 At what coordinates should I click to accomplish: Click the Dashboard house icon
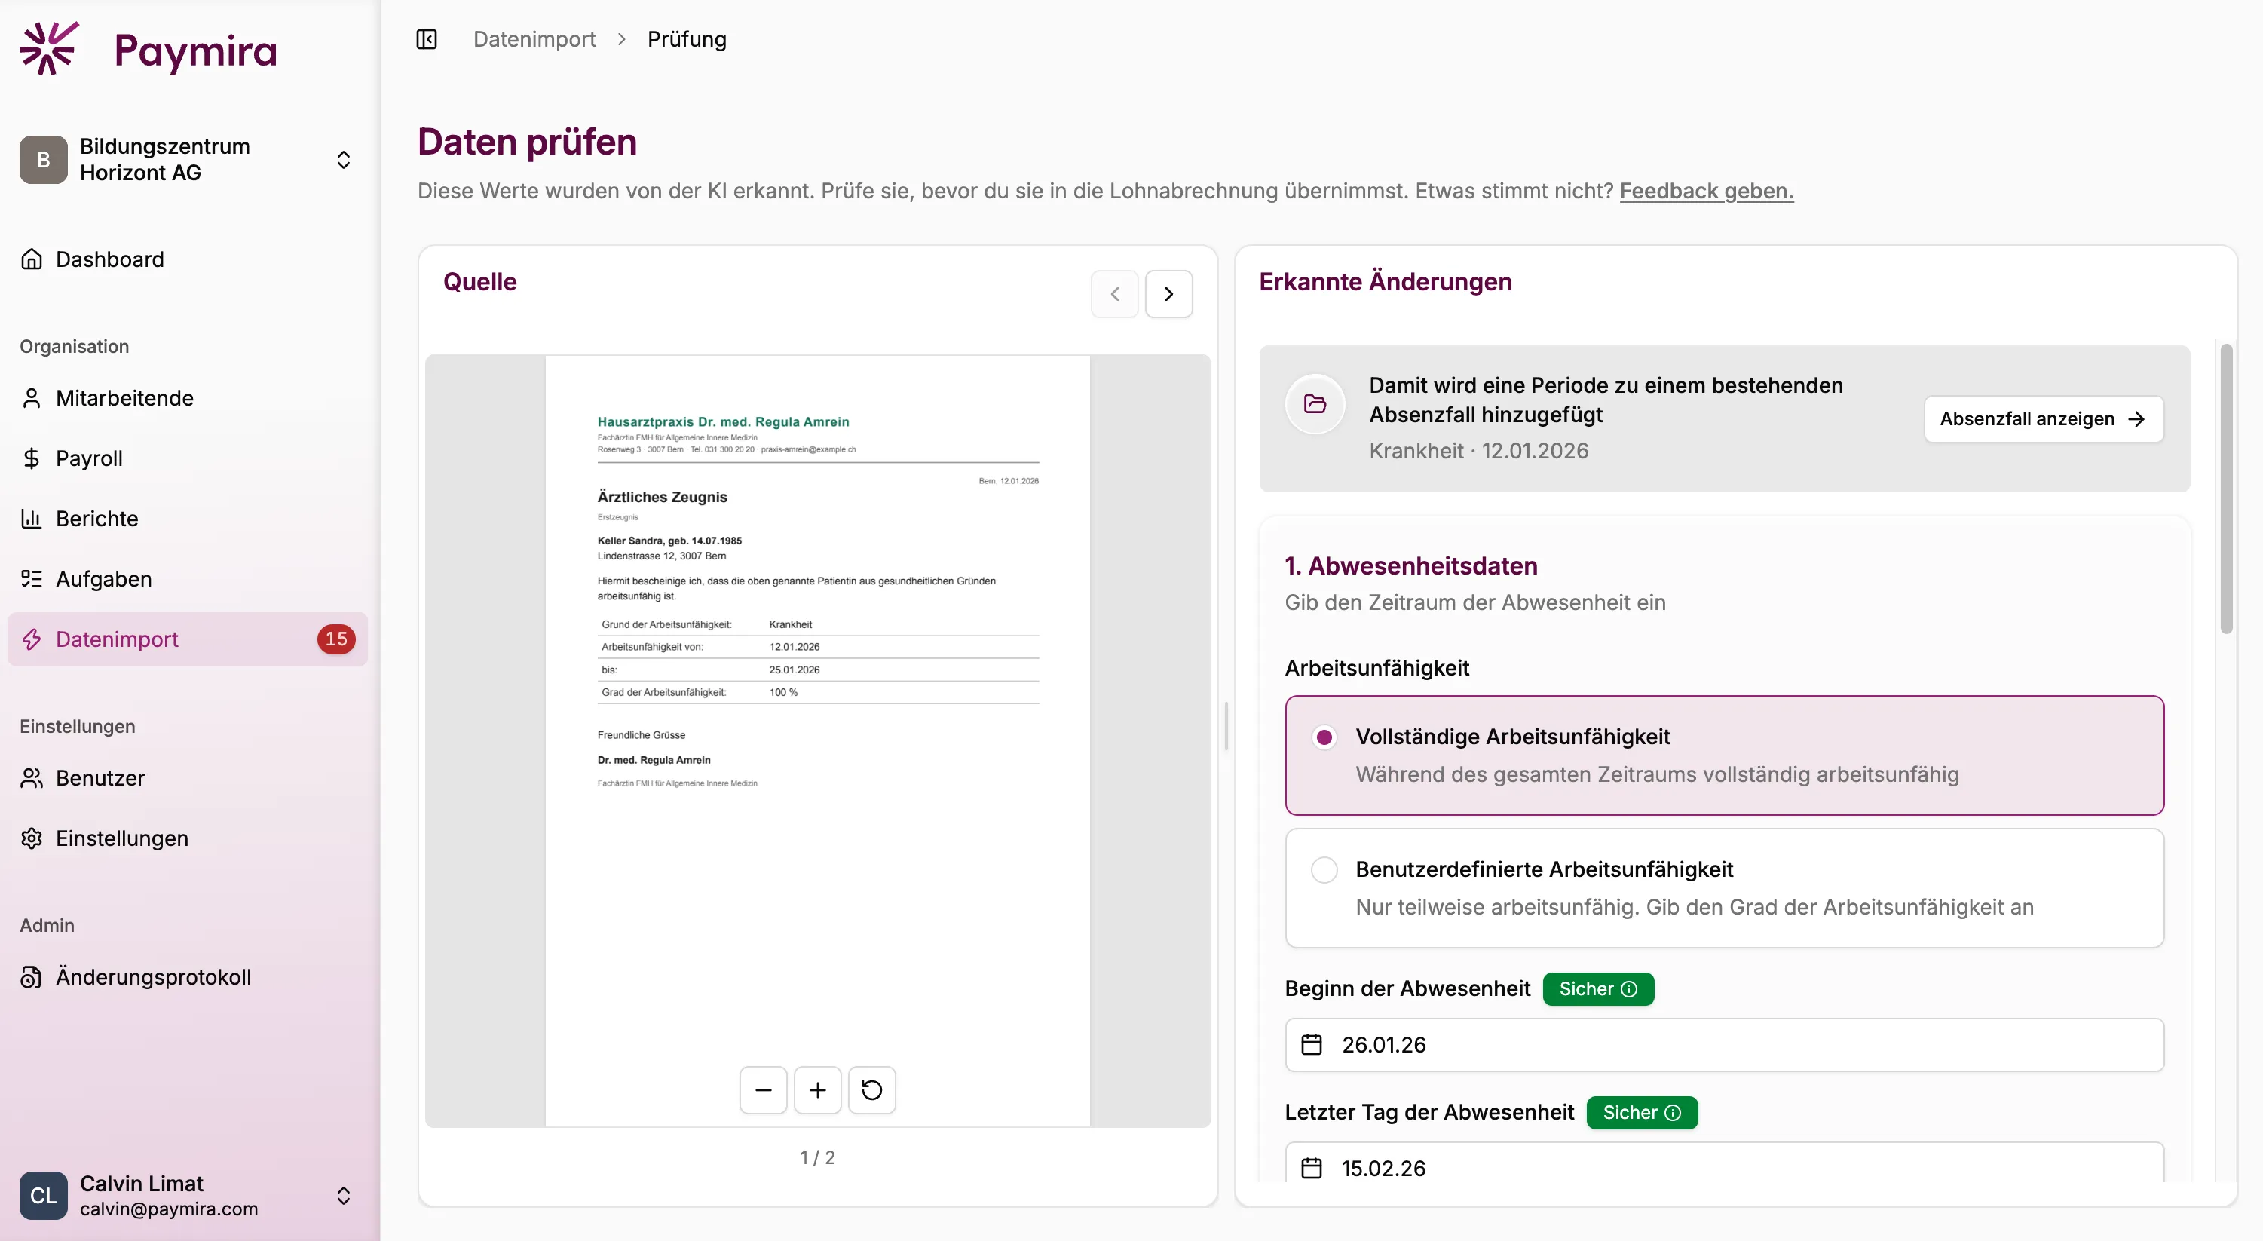pos(32,259)
